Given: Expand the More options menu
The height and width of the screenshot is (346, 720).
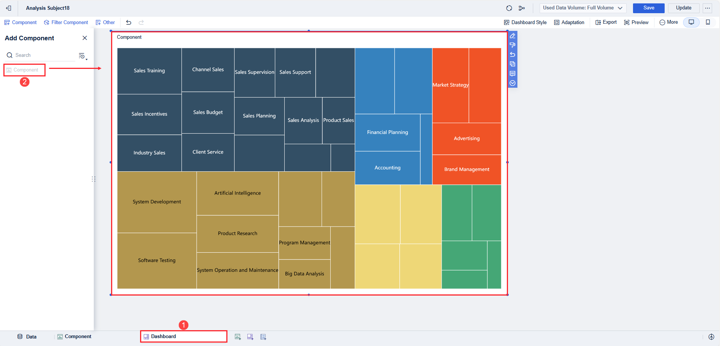Looking at the screenshot, I should coord(669,22).
